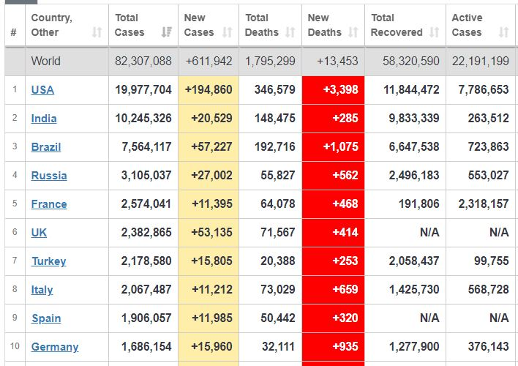The width and height of the screenshot is (518, 366).
Task: Open the Italy country link
Action: (42, 289)
